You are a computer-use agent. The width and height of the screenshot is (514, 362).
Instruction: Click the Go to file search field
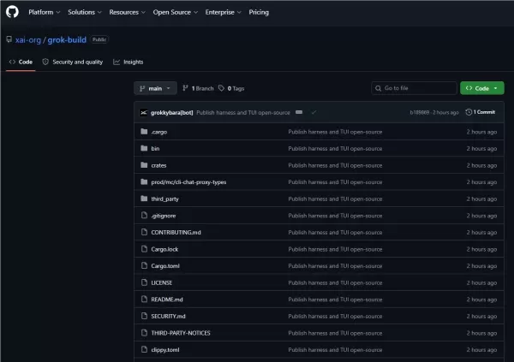(414, 88)
